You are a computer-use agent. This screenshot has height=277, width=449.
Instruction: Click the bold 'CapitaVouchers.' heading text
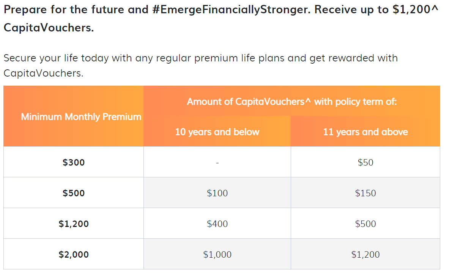pos(49,28)
